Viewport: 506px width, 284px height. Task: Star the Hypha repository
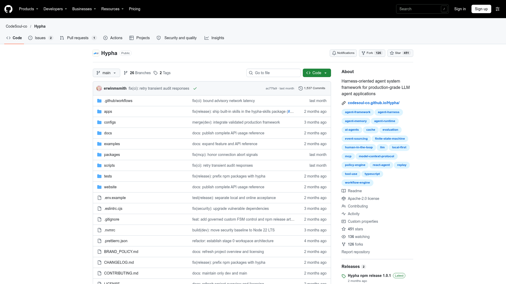pyautogui.click(x=400, y=53)
